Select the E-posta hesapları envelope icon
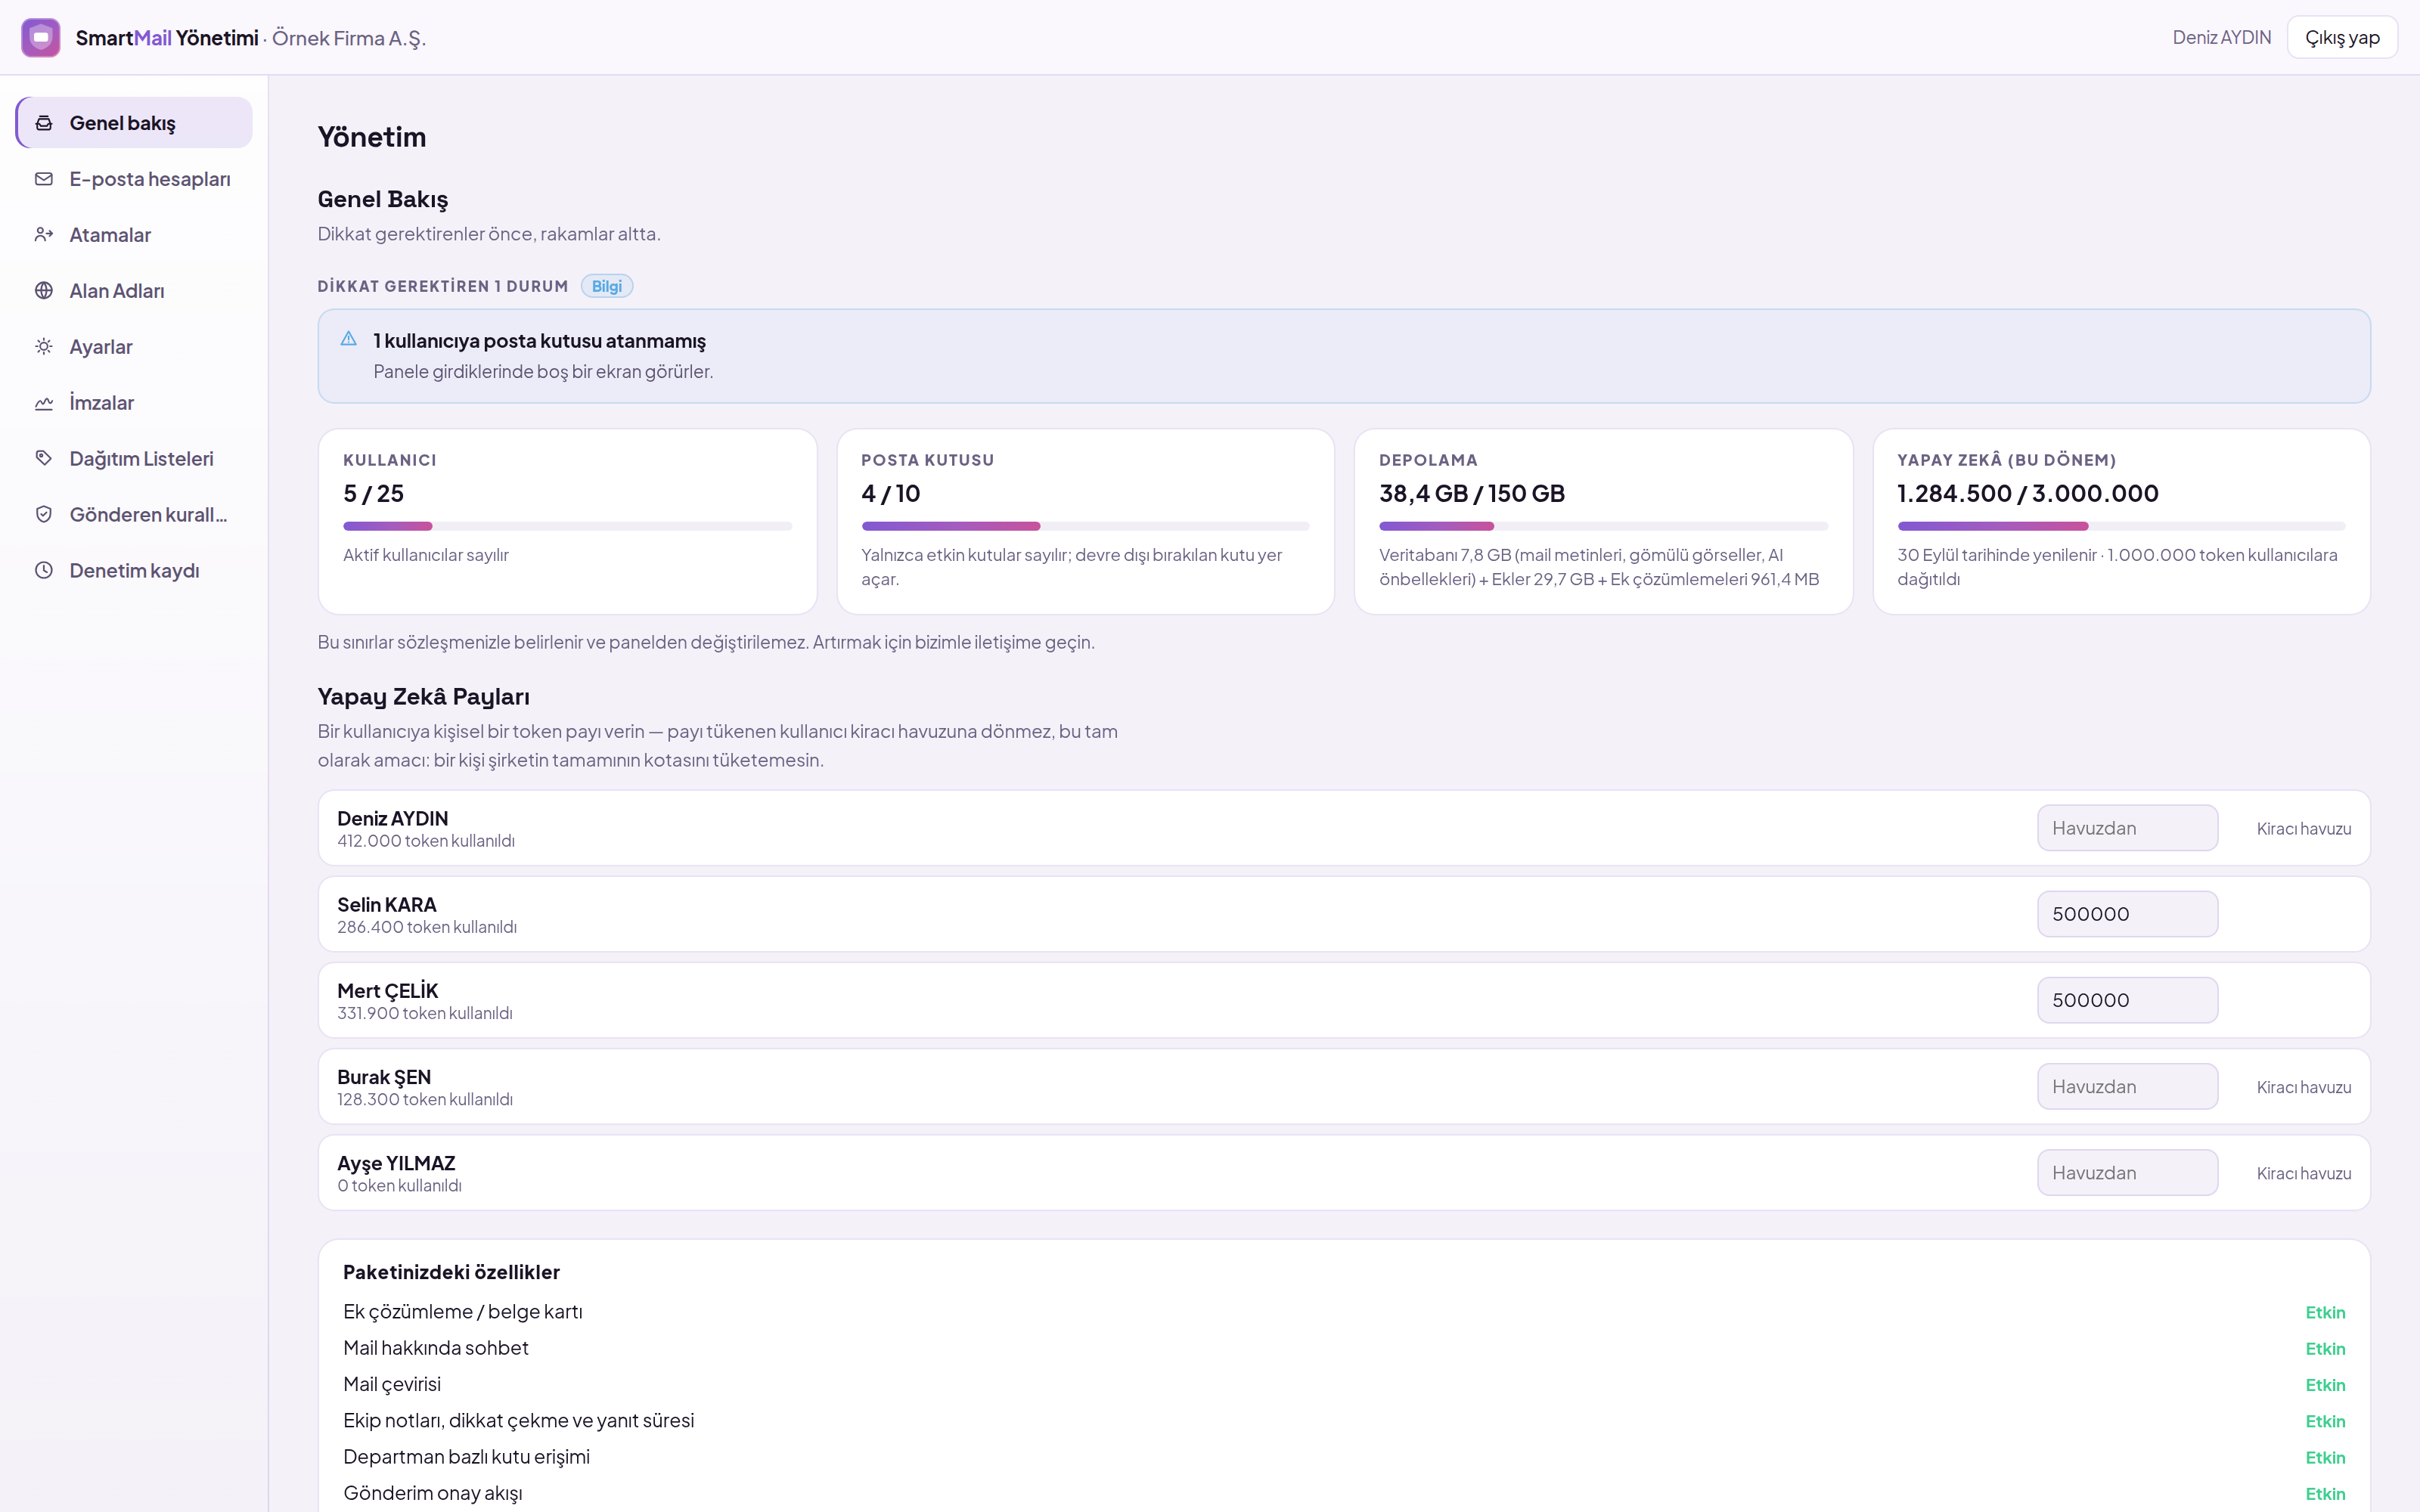Image resolution: width=2420 pixels, height=1512 pixels. pyautogui.click(x=44, y=179)
